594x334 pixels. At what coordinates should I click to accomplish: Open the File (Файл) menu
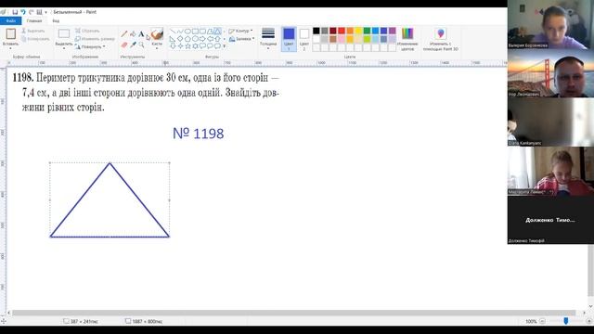(10, 20)
